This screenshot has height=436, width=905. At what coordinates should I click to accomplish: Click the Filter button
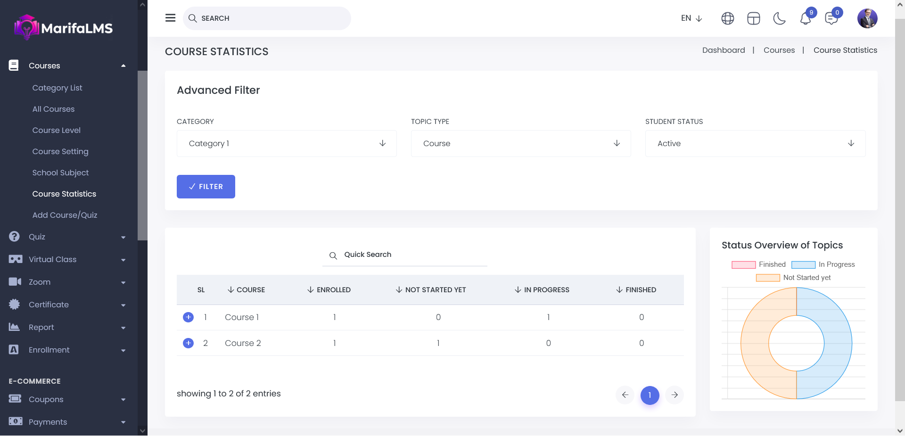[206, 187]
